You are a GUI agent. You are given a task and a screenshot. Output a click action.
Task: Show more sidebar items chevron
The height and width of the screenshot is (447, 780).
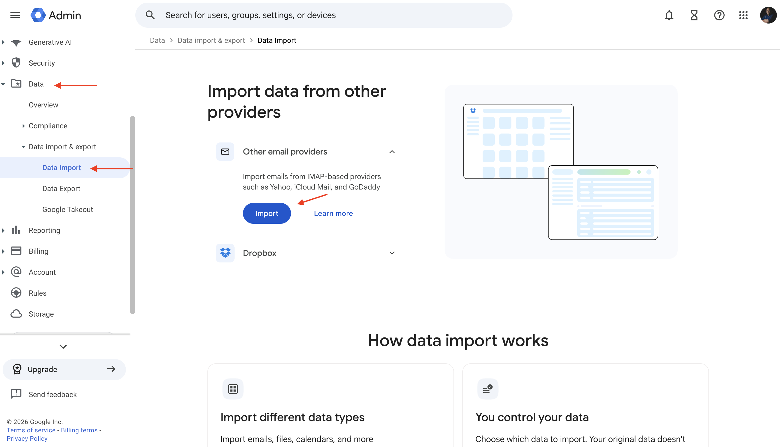(63, 347)
